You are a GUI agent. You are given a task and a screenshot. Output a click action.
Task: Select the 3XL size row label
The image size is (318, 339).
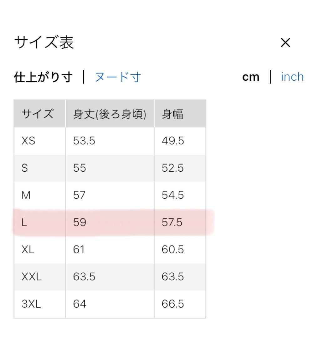click(x=31, y=304)
